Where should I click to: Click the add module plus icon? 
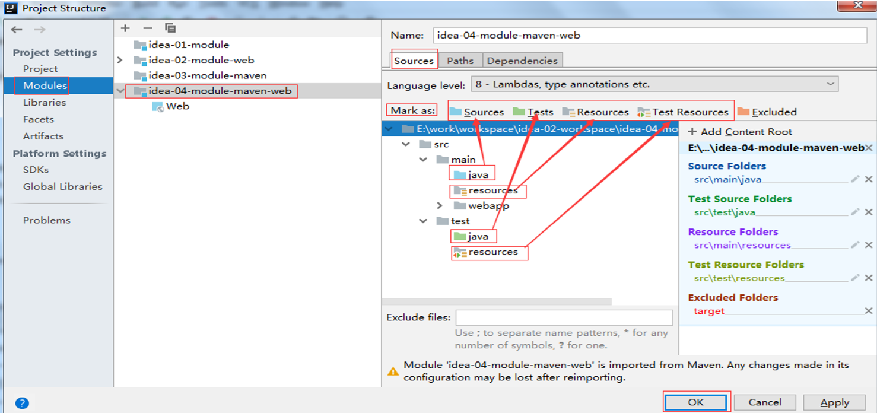pyautogui.click(x=125, y=28)
